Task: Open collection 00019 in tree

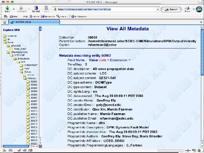Action: [34, 140]
